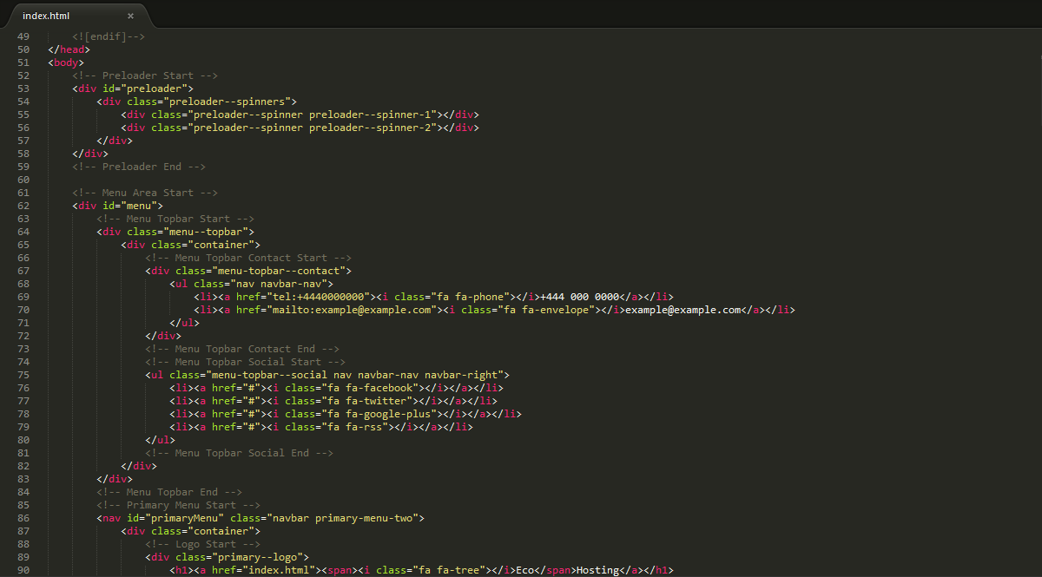Click line number 86 in the gutter
Viewport: 1042px width, 577px height.
23,518
